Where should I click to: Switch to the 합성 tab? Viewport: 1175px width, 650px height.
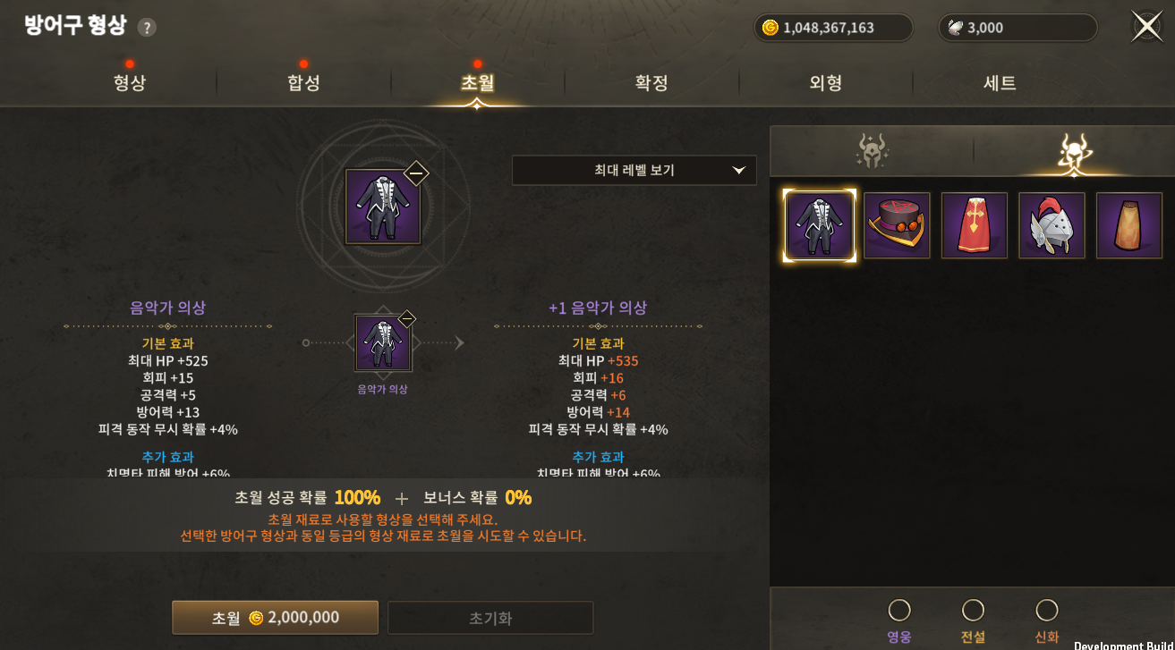coord(303,83)
